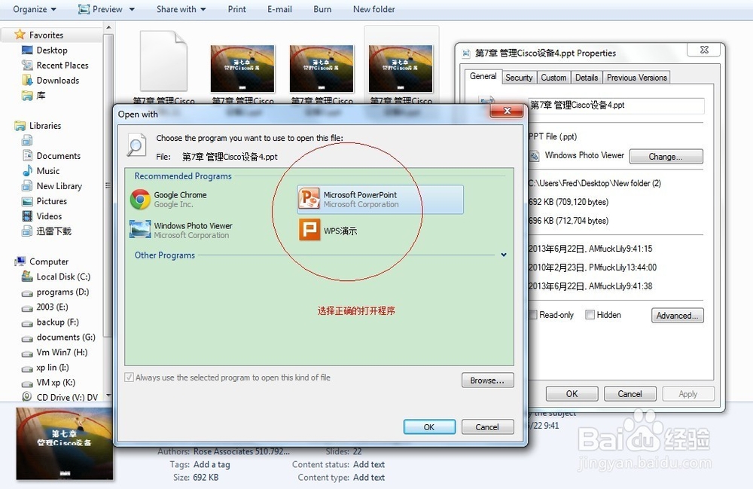Open programs (D:) drive icon
The height and width of the screenshot is (489, 753).
[27, 292]
